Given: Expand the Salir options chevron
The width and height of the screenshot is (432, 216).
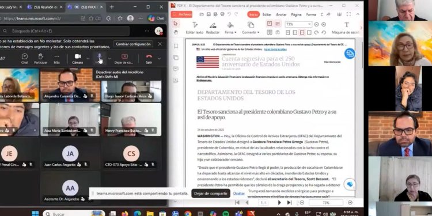Looking at the screenshot, I should (x=159, y=58).
